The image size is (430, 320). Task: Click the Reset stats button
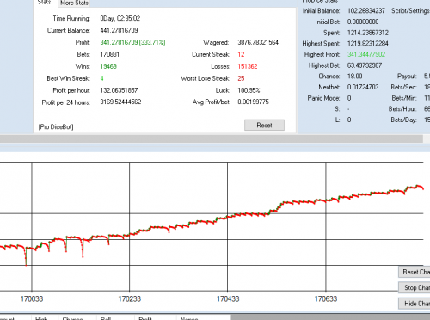tap(264, 126)
